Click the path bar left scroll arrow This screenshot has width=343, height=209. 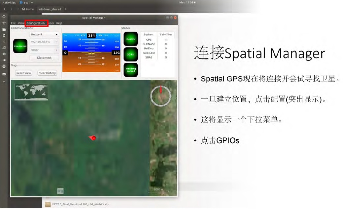[x=18, y=9]
